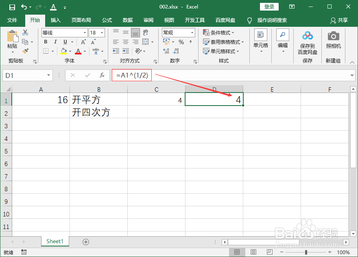This screenshot has width=358, height=257.
Task: Click the 登录 sign-in button
Action: click(269, 7)
